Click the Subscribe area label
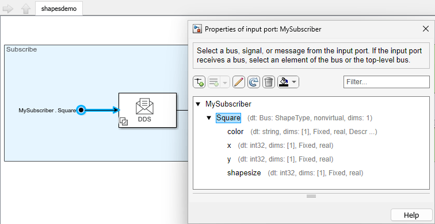 pos(22,49)
